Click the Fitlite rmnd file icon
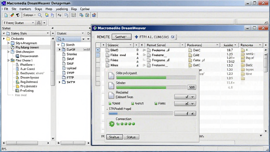 tap(108, 55)
